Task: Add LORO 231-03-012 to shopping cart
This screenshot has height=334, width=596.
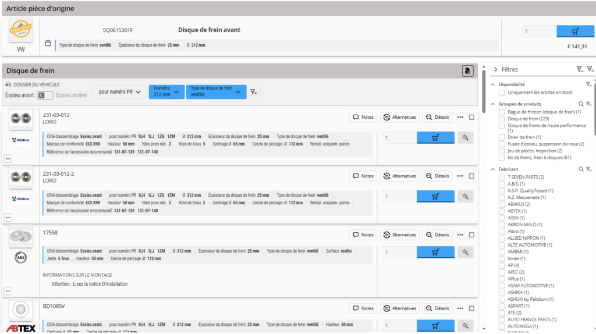Action: pos(435,137)
